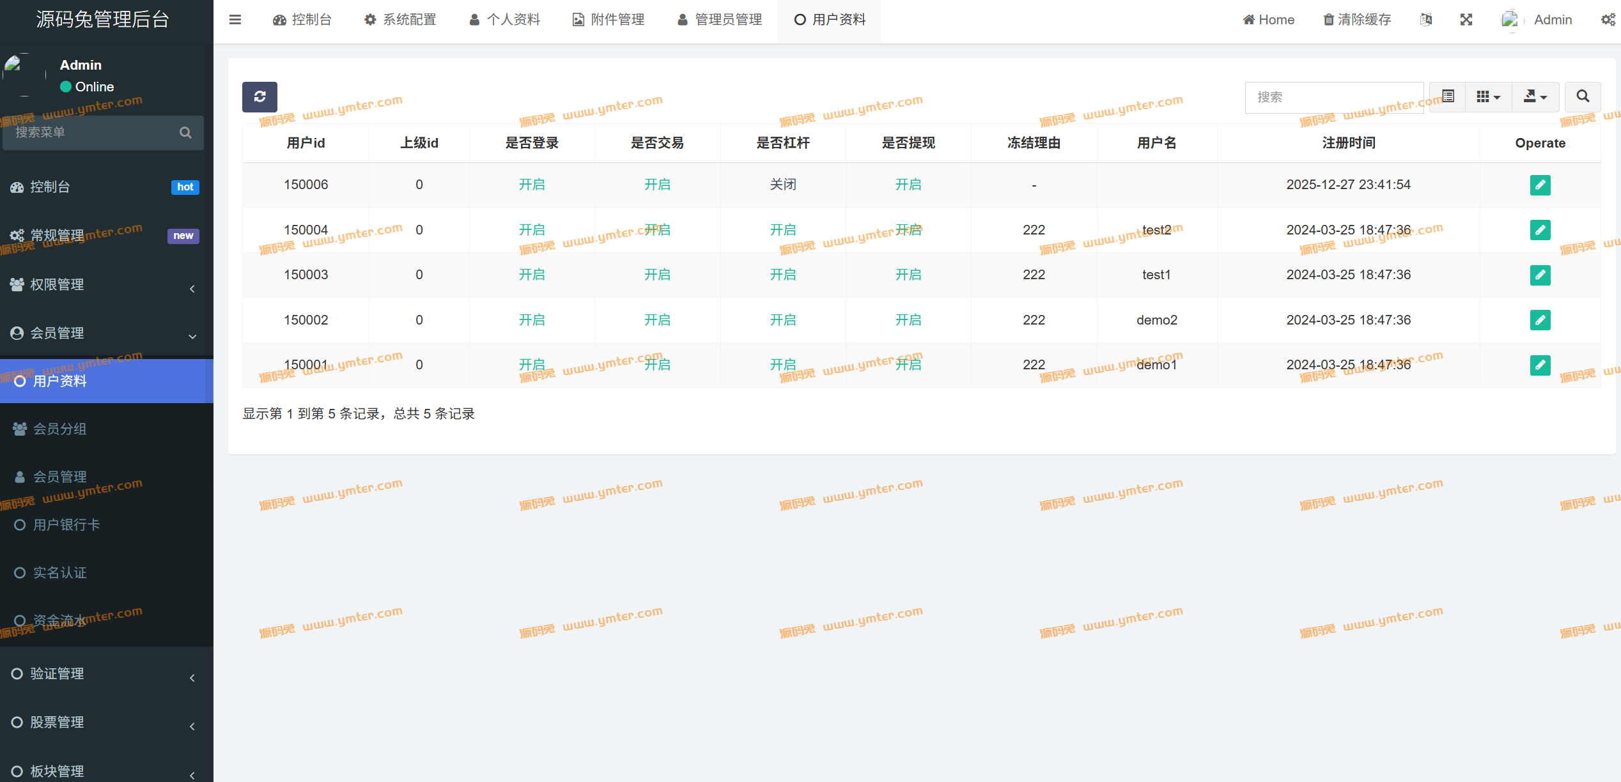This screenshot has height=782, width=1621.
Task: Click edit icon for user 150006
Action: coord(1540,185)
